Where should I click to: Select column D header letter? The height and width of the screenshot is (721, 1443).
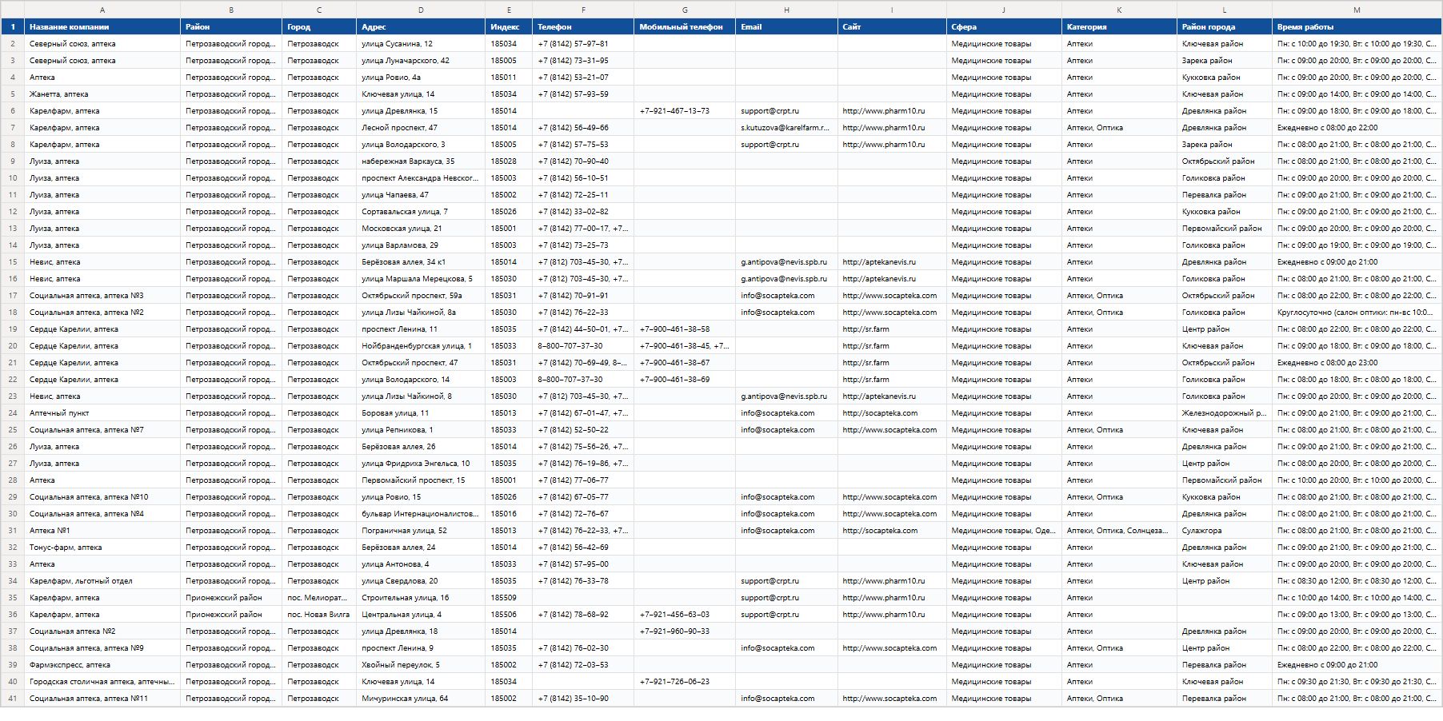pos(421,10)
